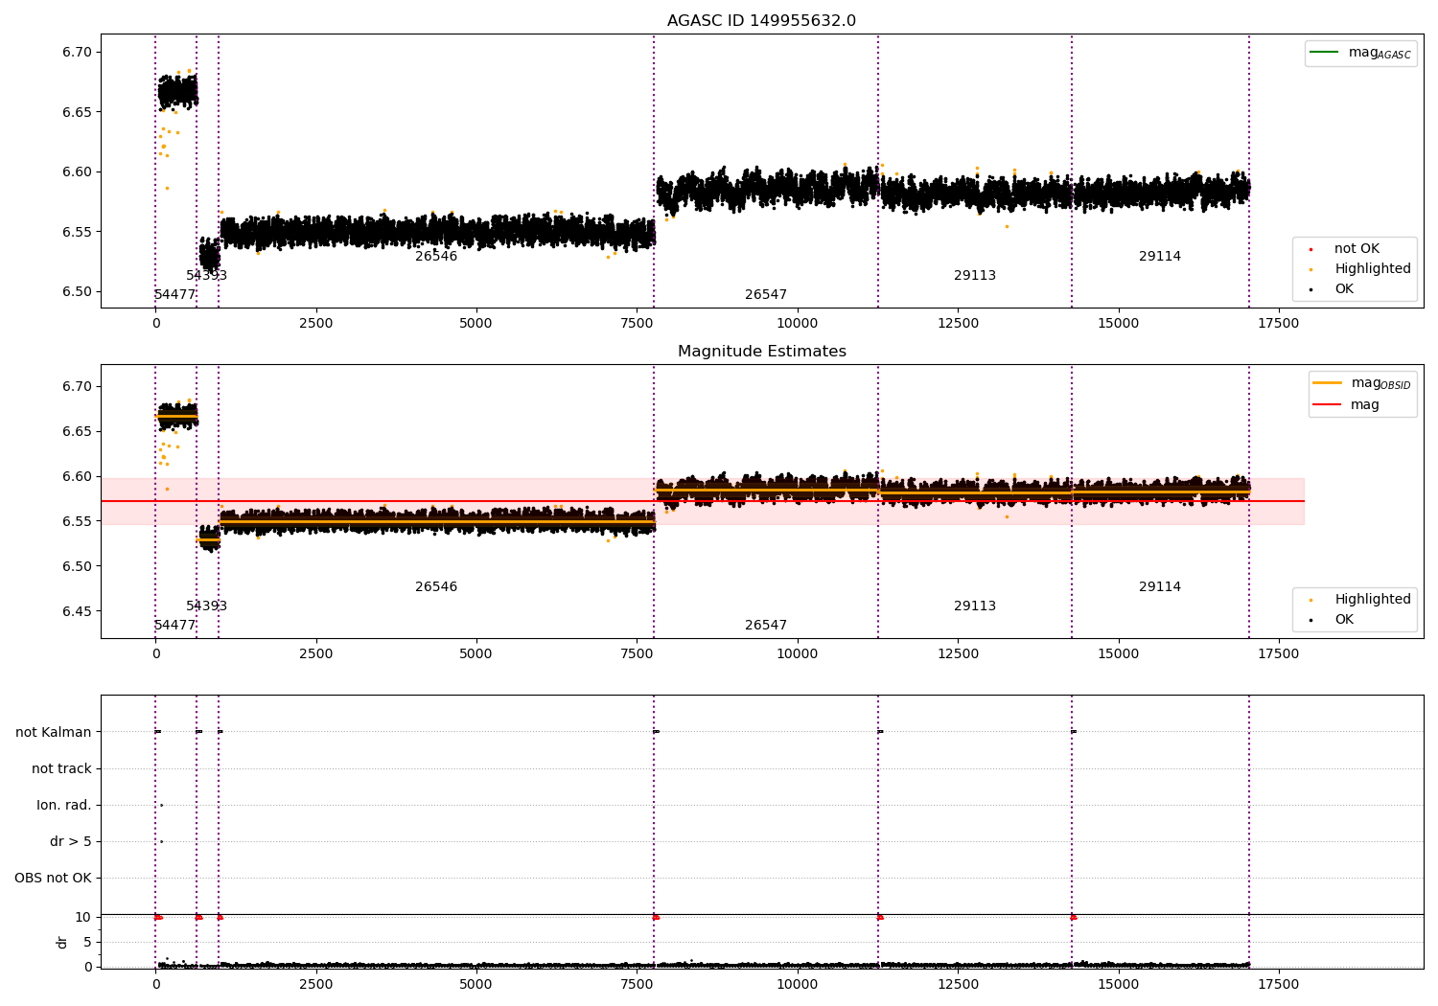Click the 6.55 y-tick of the middle plot
Screen dimensions: 1438x1006
[x=78, y=522]
